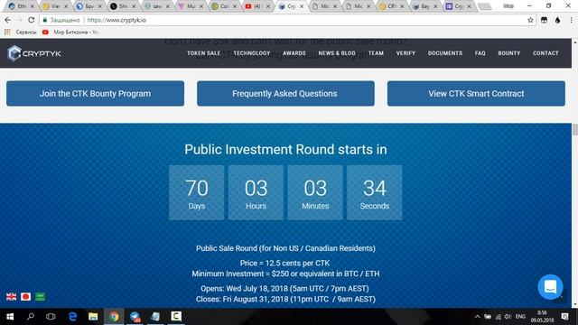Click the network icon in system tray
The width and height of the screenshot is (578, 325).
tap(498, 317)
